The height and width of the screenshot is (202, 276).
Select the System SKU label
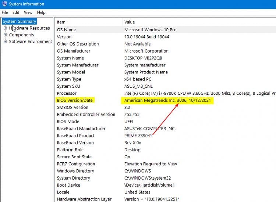68,86
